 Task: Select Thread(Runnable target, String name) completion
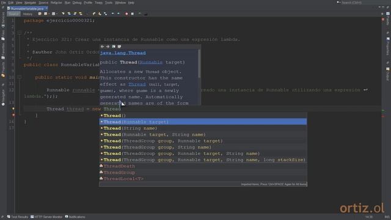tap(203, 134)
